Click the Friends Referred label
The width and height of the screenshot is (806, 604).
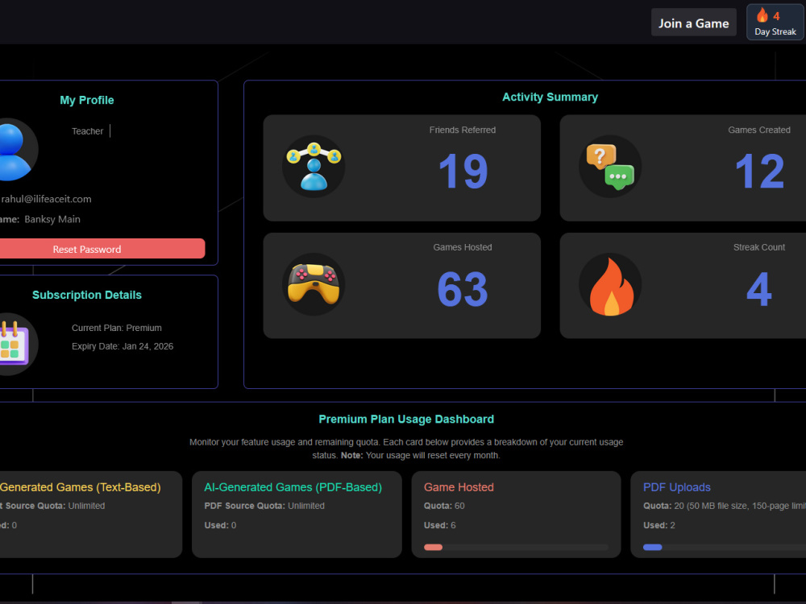pos(463,130)
